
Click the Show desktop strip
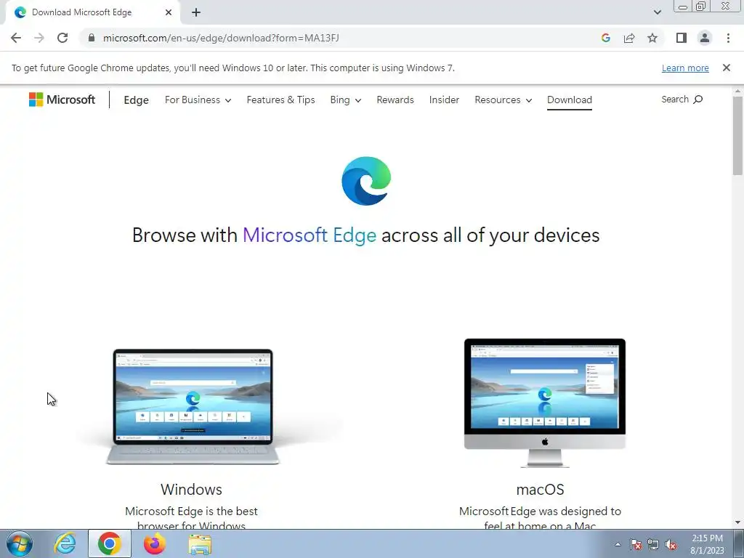click(x=739, y=543)
